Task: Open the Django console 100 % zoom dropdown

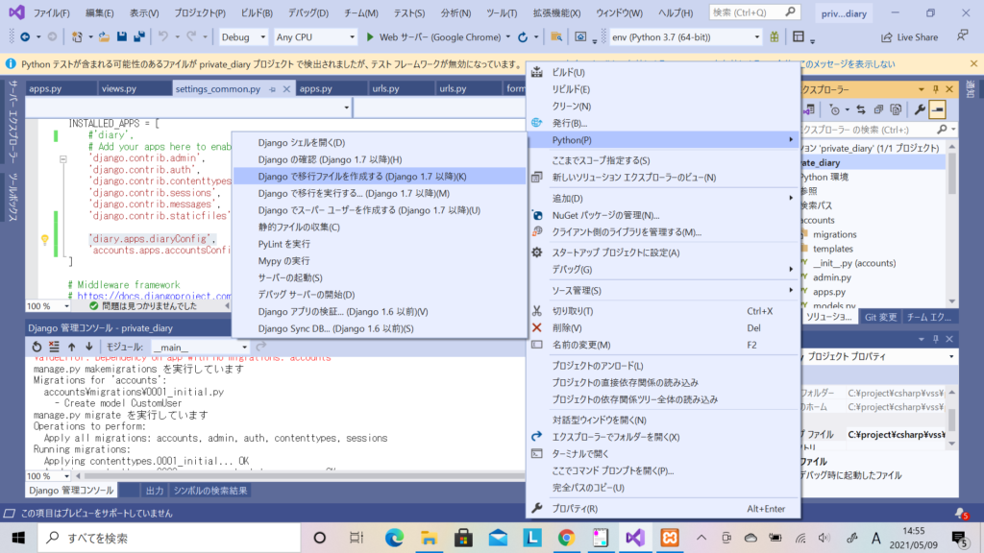Action: coord(48,476)
